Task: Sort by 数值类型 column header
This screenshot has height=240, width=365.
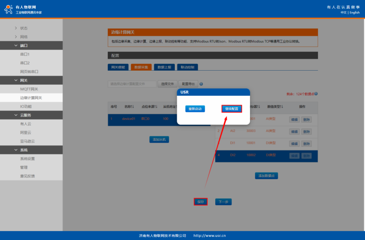Action: (275, 106)
